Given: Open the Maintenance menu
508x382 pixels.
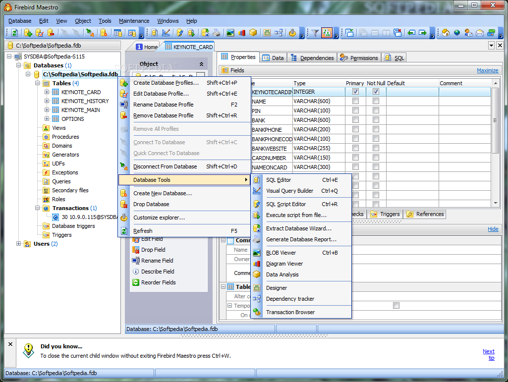Looking at the screenshot, I should click(134, 21).
